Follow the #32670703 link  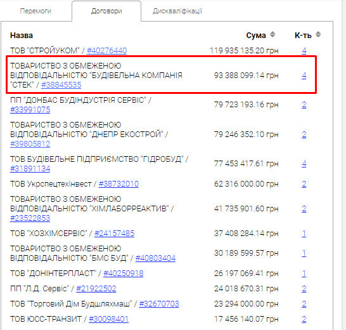[x=159, y=304]
